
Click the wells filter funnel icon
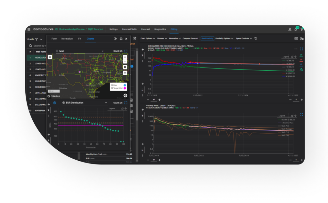[x=37, y=39]
